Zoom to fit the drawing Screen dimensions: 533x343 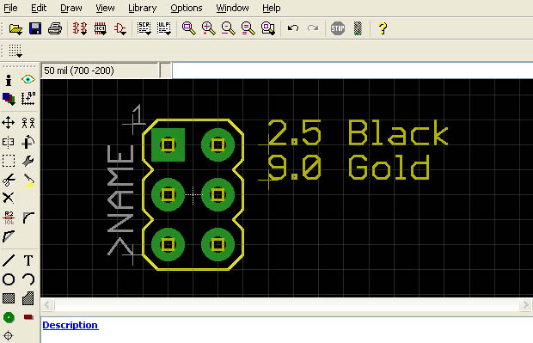pyautogui.click(x=188, y=28)
